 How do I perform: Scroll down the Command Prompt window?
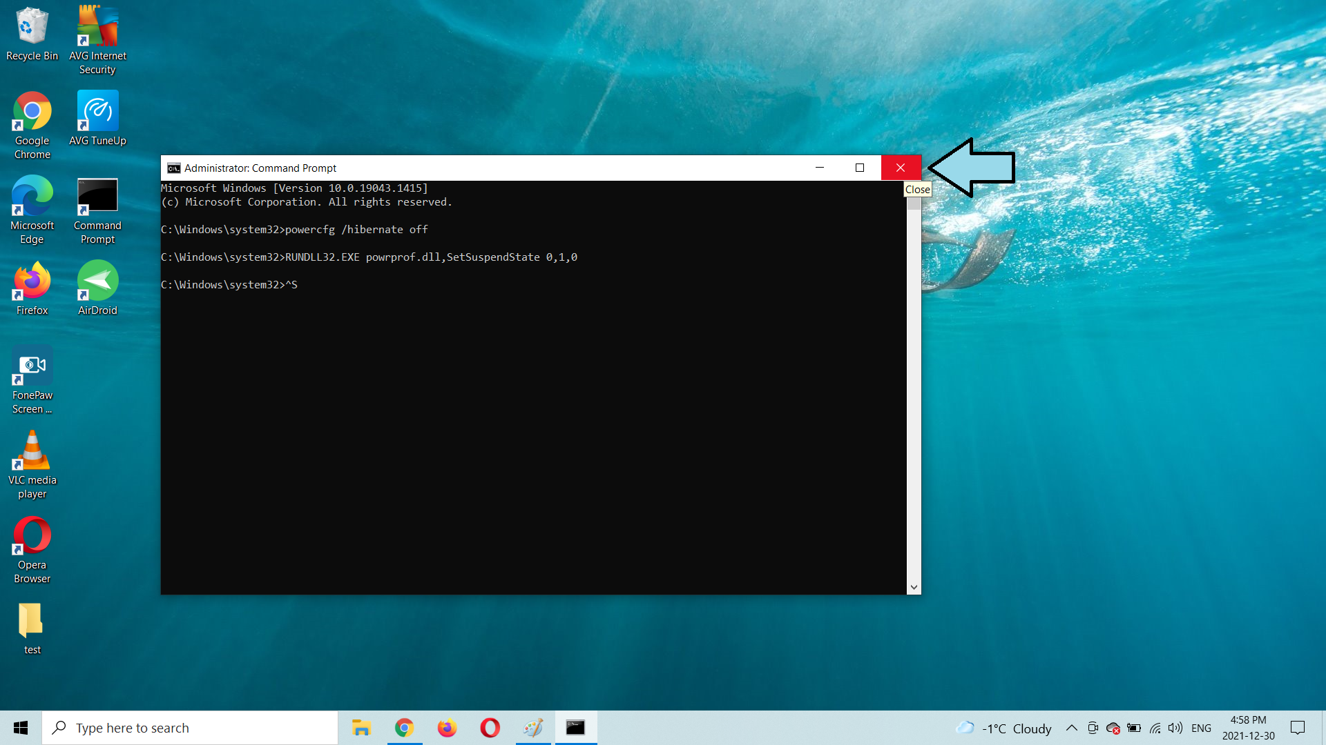click(x=914, y=587)
